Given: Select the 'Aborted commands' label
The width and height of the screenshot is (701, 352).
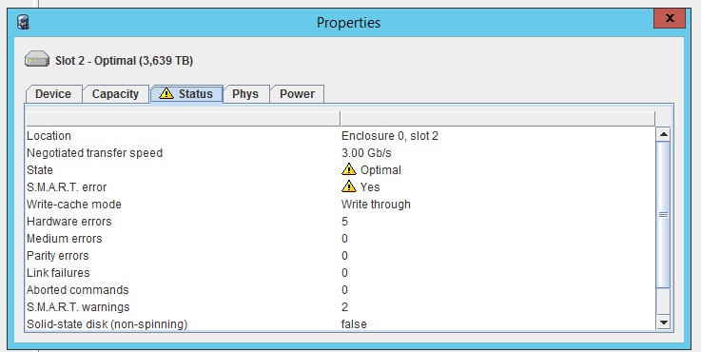Looking at the screenshot, I should coord(77,290).
